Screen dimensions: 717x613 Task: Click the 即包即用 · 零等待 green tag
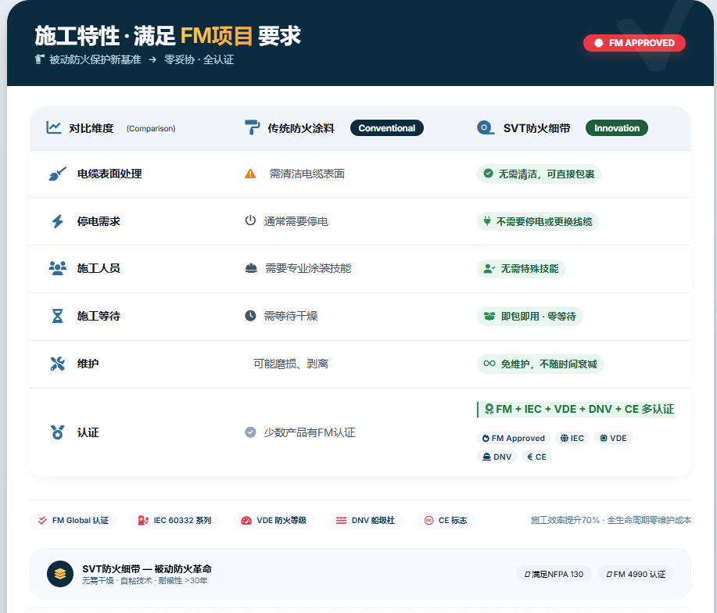pyautogui.click(x=530, y=317)
